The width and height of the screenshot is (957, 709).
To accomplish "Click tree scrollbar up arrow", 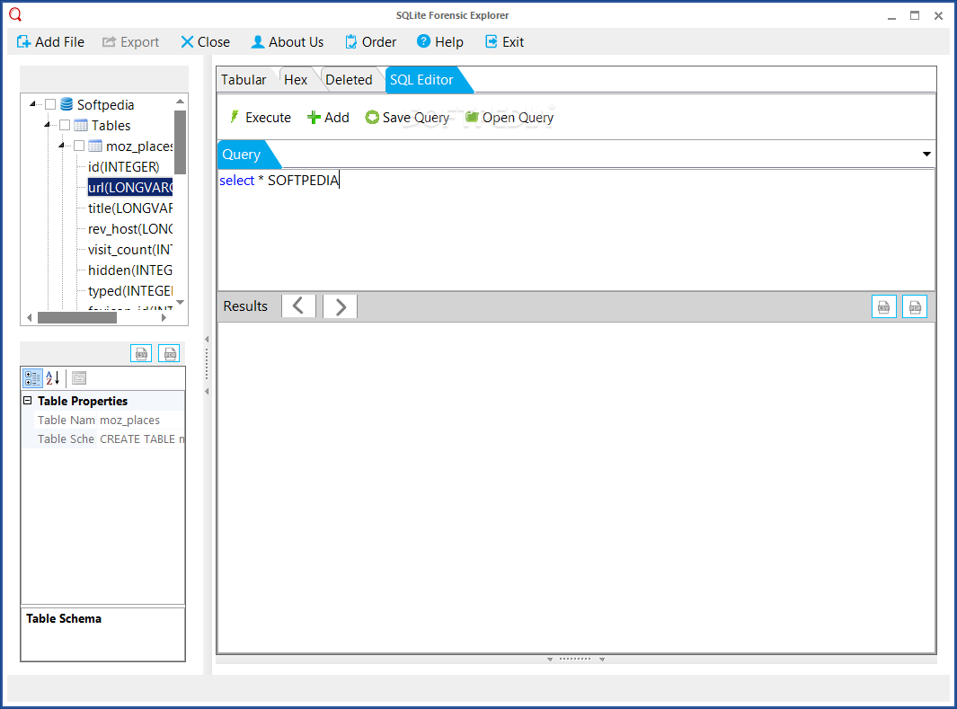I will [180, 102].
